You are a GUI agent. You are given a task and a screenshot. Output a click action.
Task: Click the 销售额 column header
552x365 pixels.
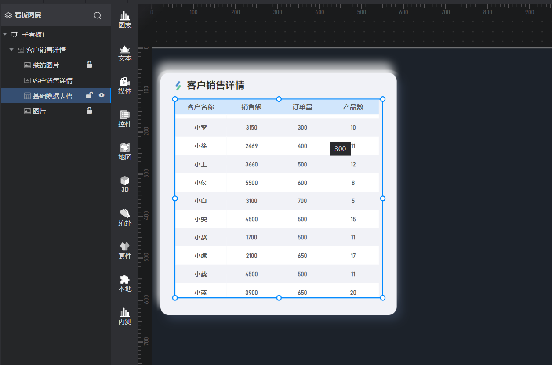[x=251, y=107]
